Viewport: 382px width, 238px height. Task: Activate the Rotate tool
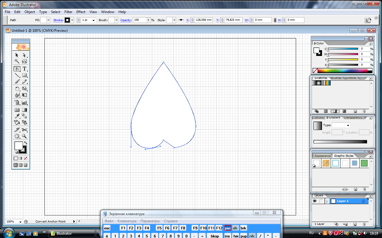click(x=17, y=89)
